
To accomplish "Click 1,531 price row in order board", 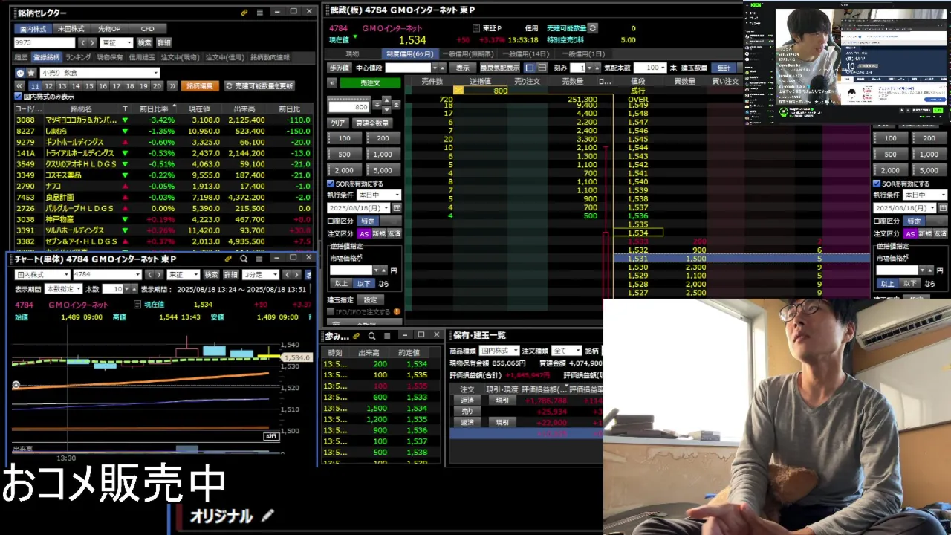I will 741,259.
